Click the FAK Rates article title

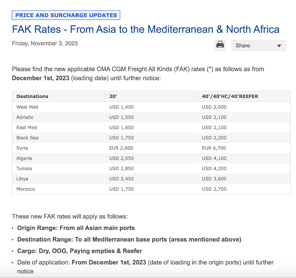point(146,29)
